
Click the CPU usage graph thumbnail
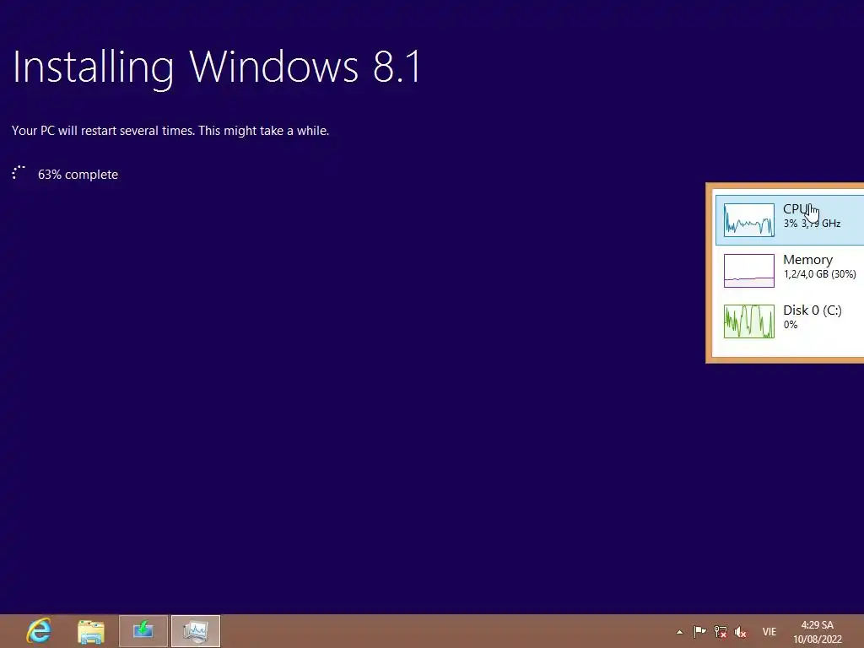749,220
